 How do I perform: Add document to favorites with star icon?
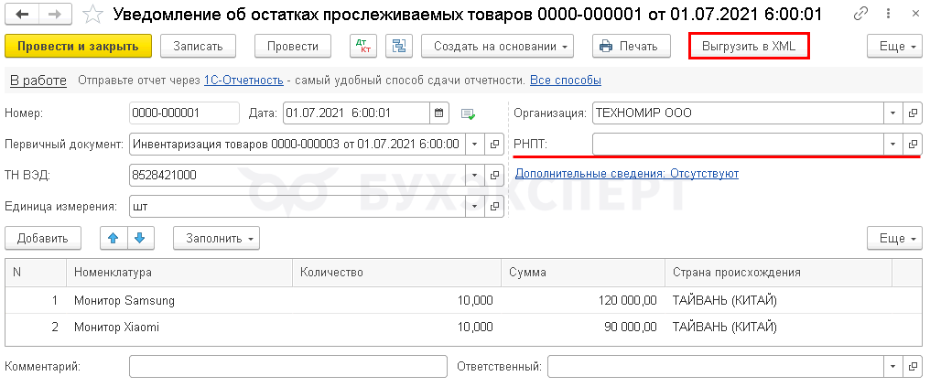coord(92,15)
